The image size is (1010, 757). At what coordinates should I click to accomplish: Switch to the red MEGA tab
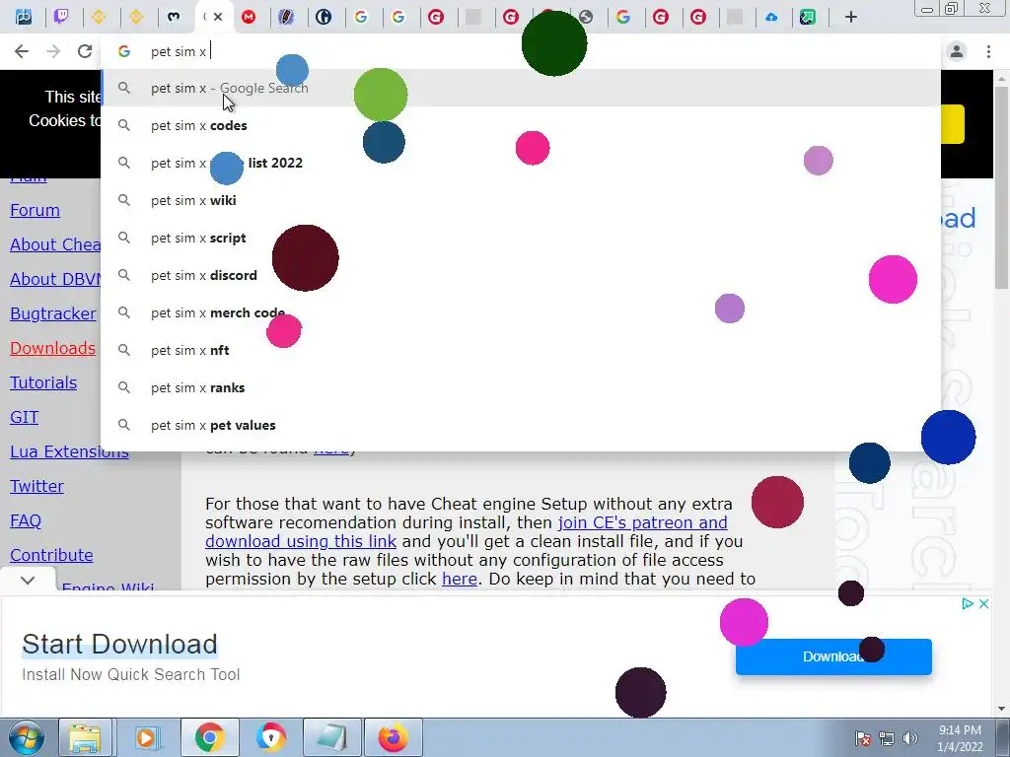coord(249,18)
